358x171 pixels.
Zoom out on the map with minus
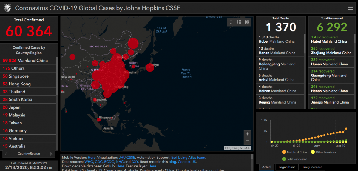tap(247, 141)
